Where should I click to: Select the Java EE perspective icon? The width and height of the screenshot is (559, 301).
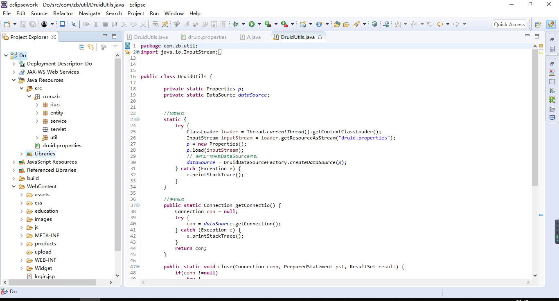coord(551,25)
